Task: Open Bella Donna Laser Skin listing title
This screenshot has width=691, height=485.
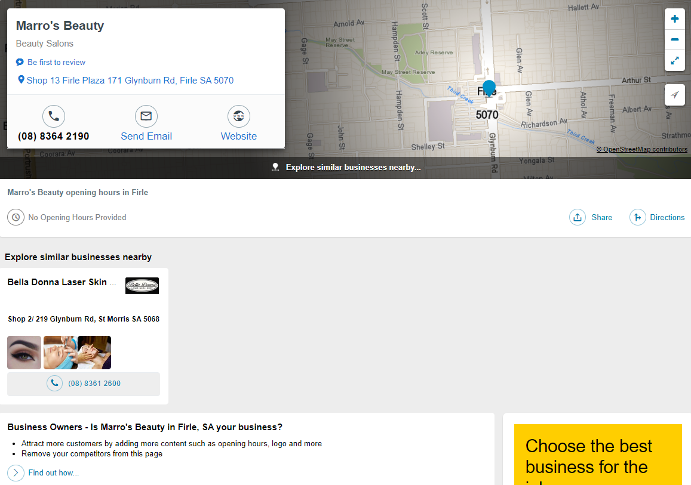Action: (62, 282)
